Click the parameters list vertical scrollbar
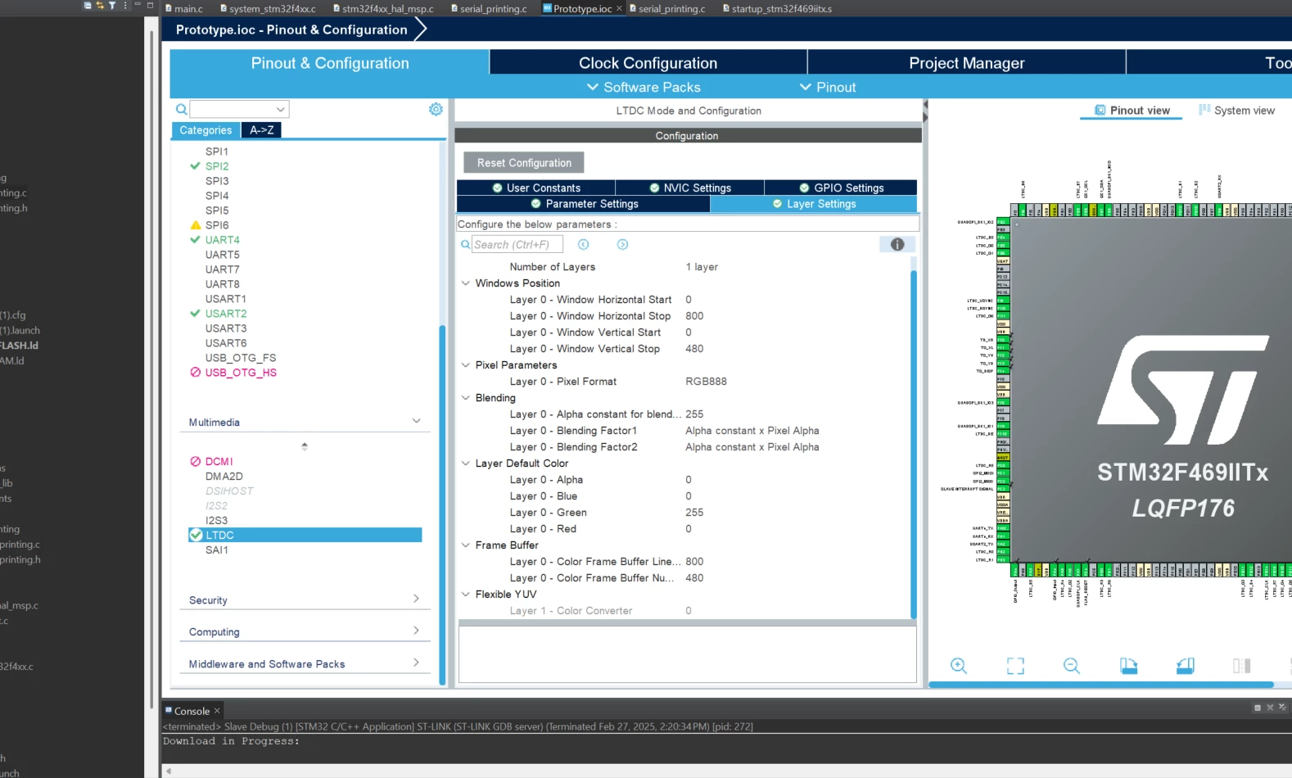 click(914, 442)
